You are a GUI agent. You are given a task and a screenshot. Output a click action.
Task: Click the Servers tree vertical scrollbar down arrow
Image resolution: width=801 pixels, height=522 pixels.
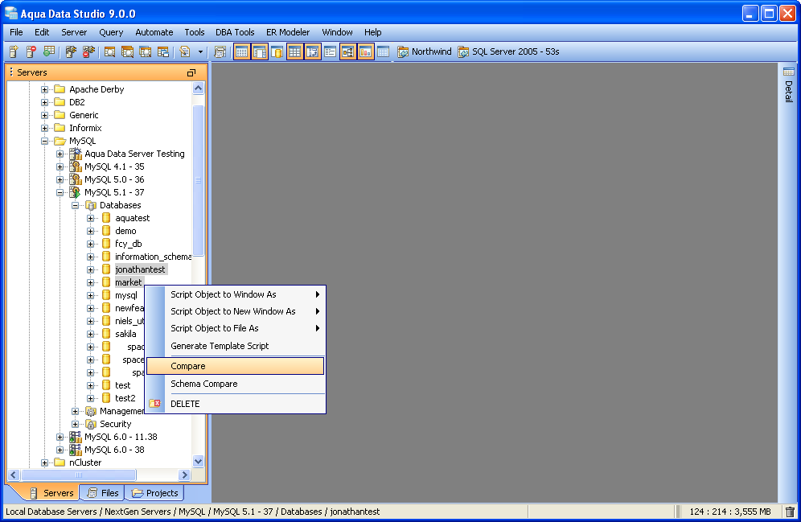coord(198,461)
